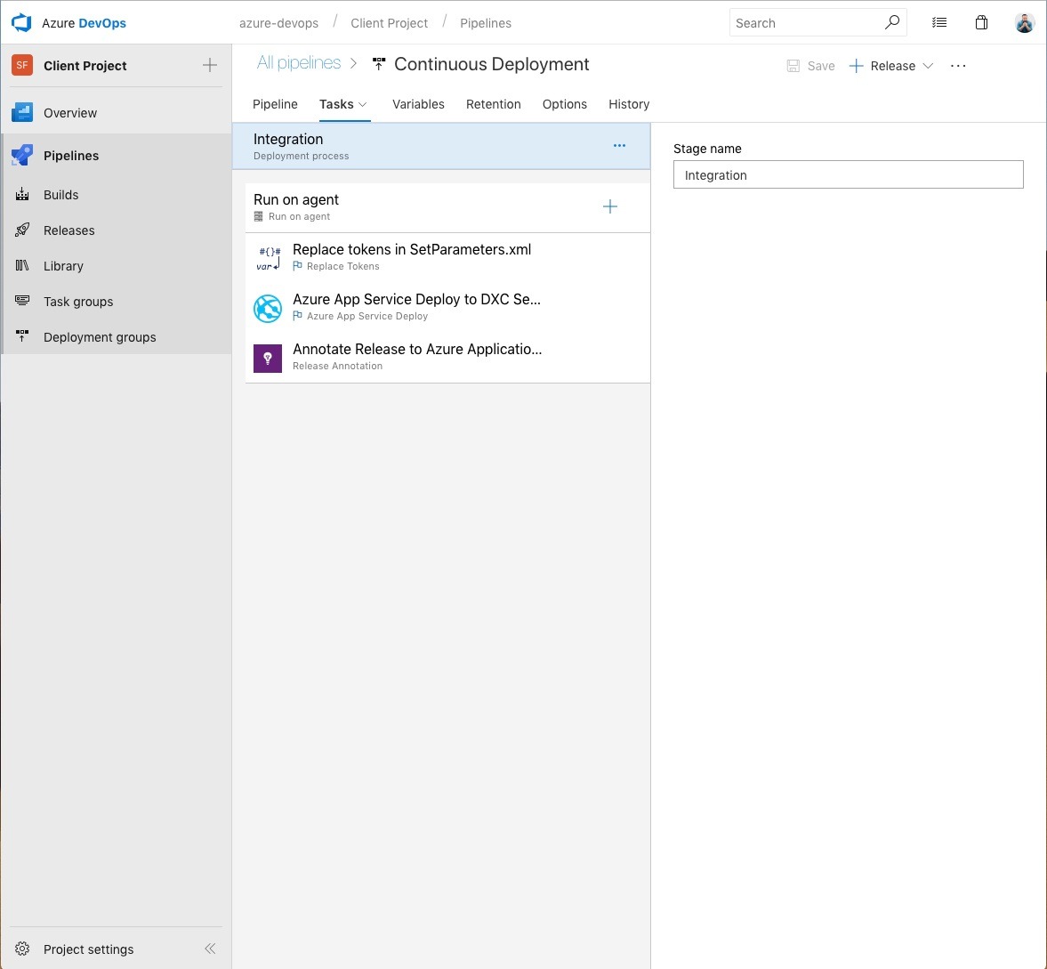The height and width of the screenshot is (969, 1047).
Task: Open the work items list icon
Action: 939,23
